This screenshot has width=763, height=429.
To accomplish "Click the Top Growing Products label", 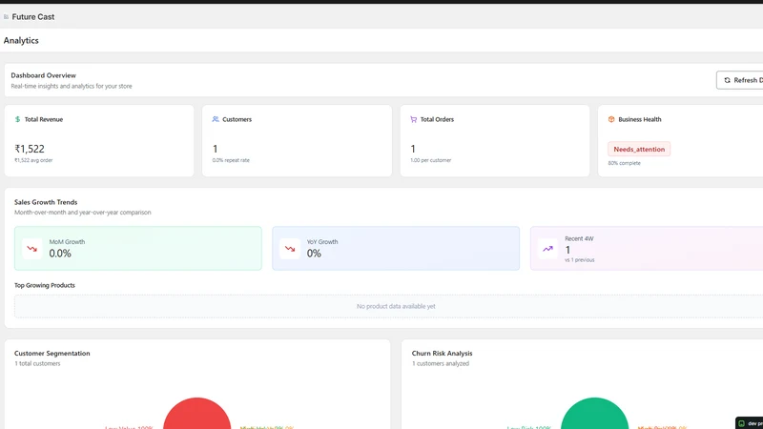I will 45,285.
